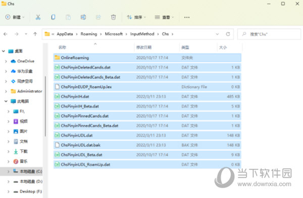Navigate back with the left arrow
Screen dimensions: 303x198
click(x=6, y=34)
